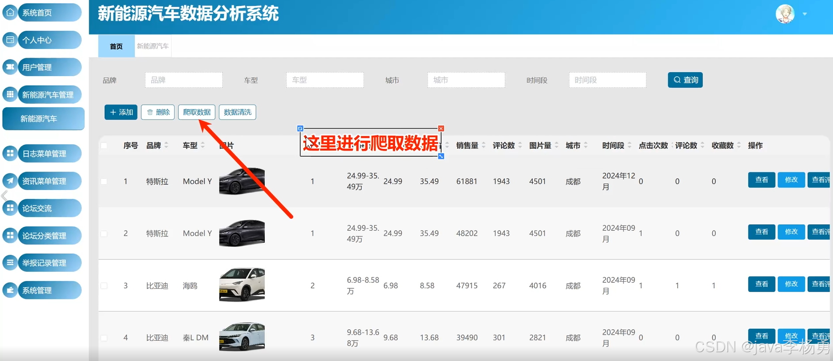Toggle the select-all header checkbox
The height and width of the screenshot is (361, 833).
pos(104,146)
